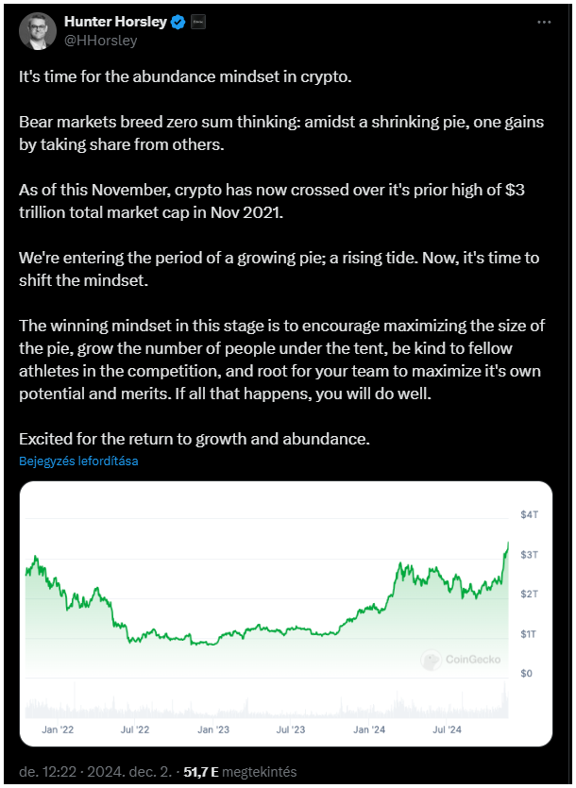The width and height of the screenshot is (576, 788).
Task: Click the affiliate badge beside the verified mark
Action: (198, 22)
